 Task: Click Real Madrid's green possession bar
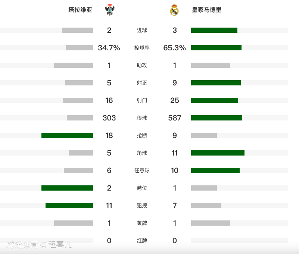[216, 48]
